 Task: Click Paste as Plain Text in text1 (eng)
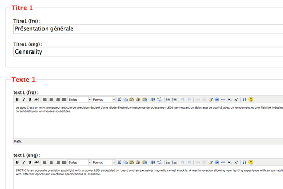(138, 162)
